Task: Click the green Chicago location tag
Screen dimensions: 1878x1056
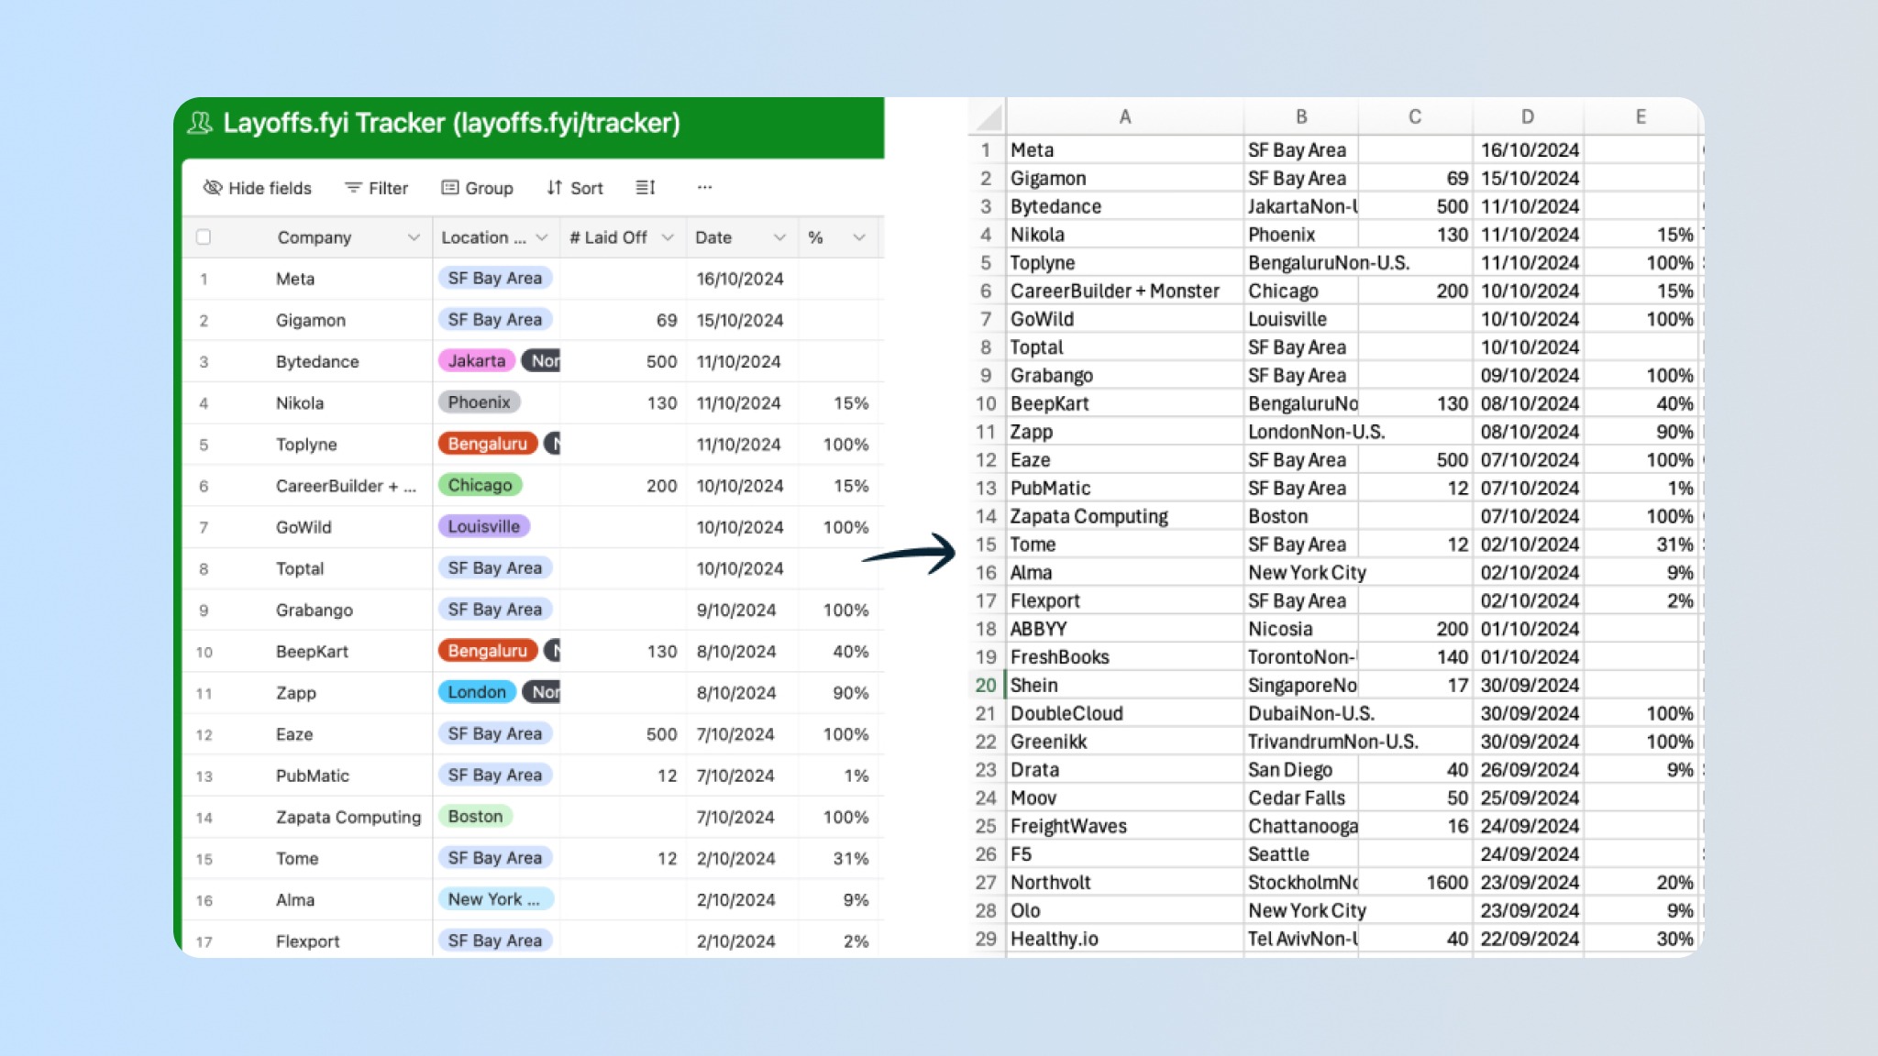Action: pos(480,485)
